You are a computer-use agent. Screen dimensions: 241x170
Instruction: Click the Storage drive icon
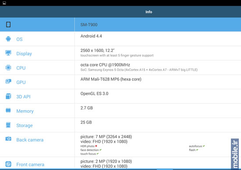[x=8, y=125]
